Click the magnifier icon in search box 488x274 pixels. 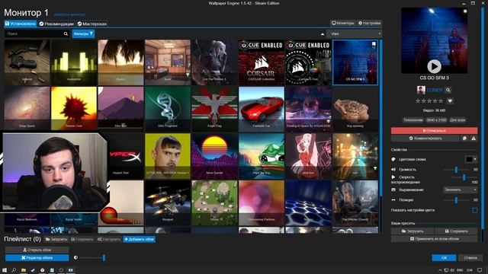tap(66, 33)
